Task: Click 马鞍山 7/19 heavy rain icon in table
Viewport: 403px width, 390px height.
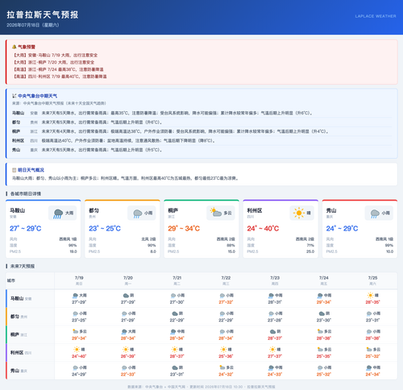Action: [75, 296]
